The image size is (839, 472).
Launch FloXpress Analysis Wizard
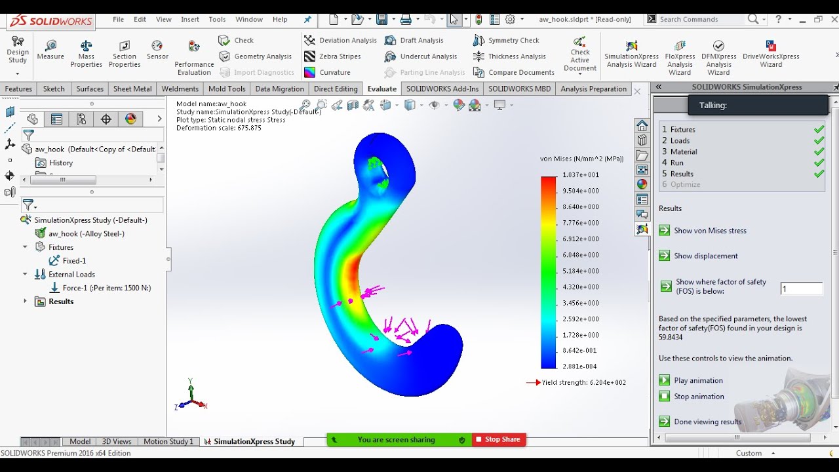coord(680,58)
